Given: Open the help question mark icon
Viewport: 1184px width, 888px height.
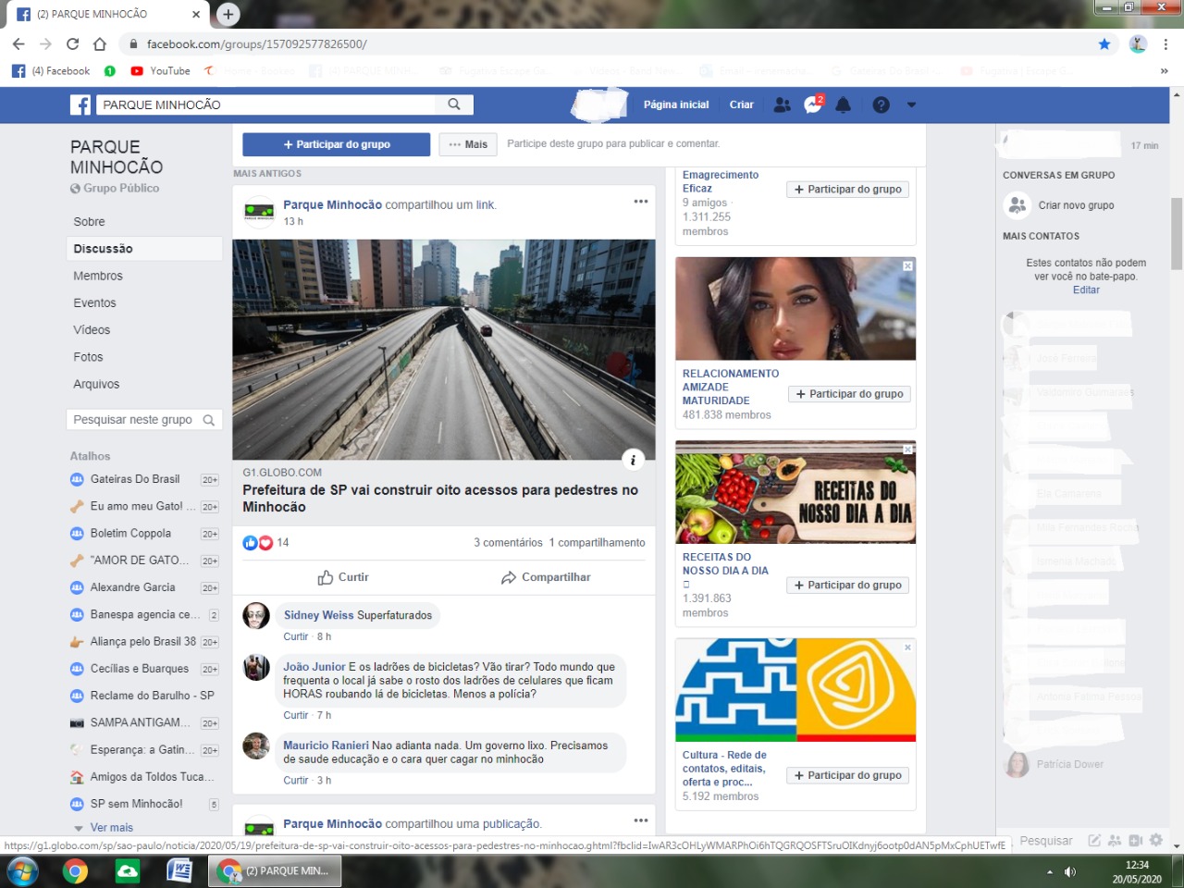Looking at the screenshot, I should point(881,105).
